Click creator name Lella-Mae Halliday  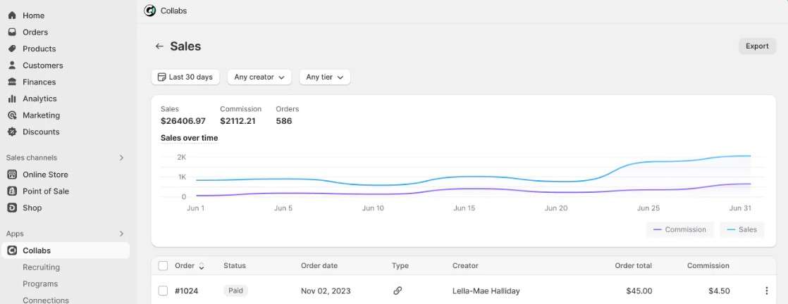(486, 291)
